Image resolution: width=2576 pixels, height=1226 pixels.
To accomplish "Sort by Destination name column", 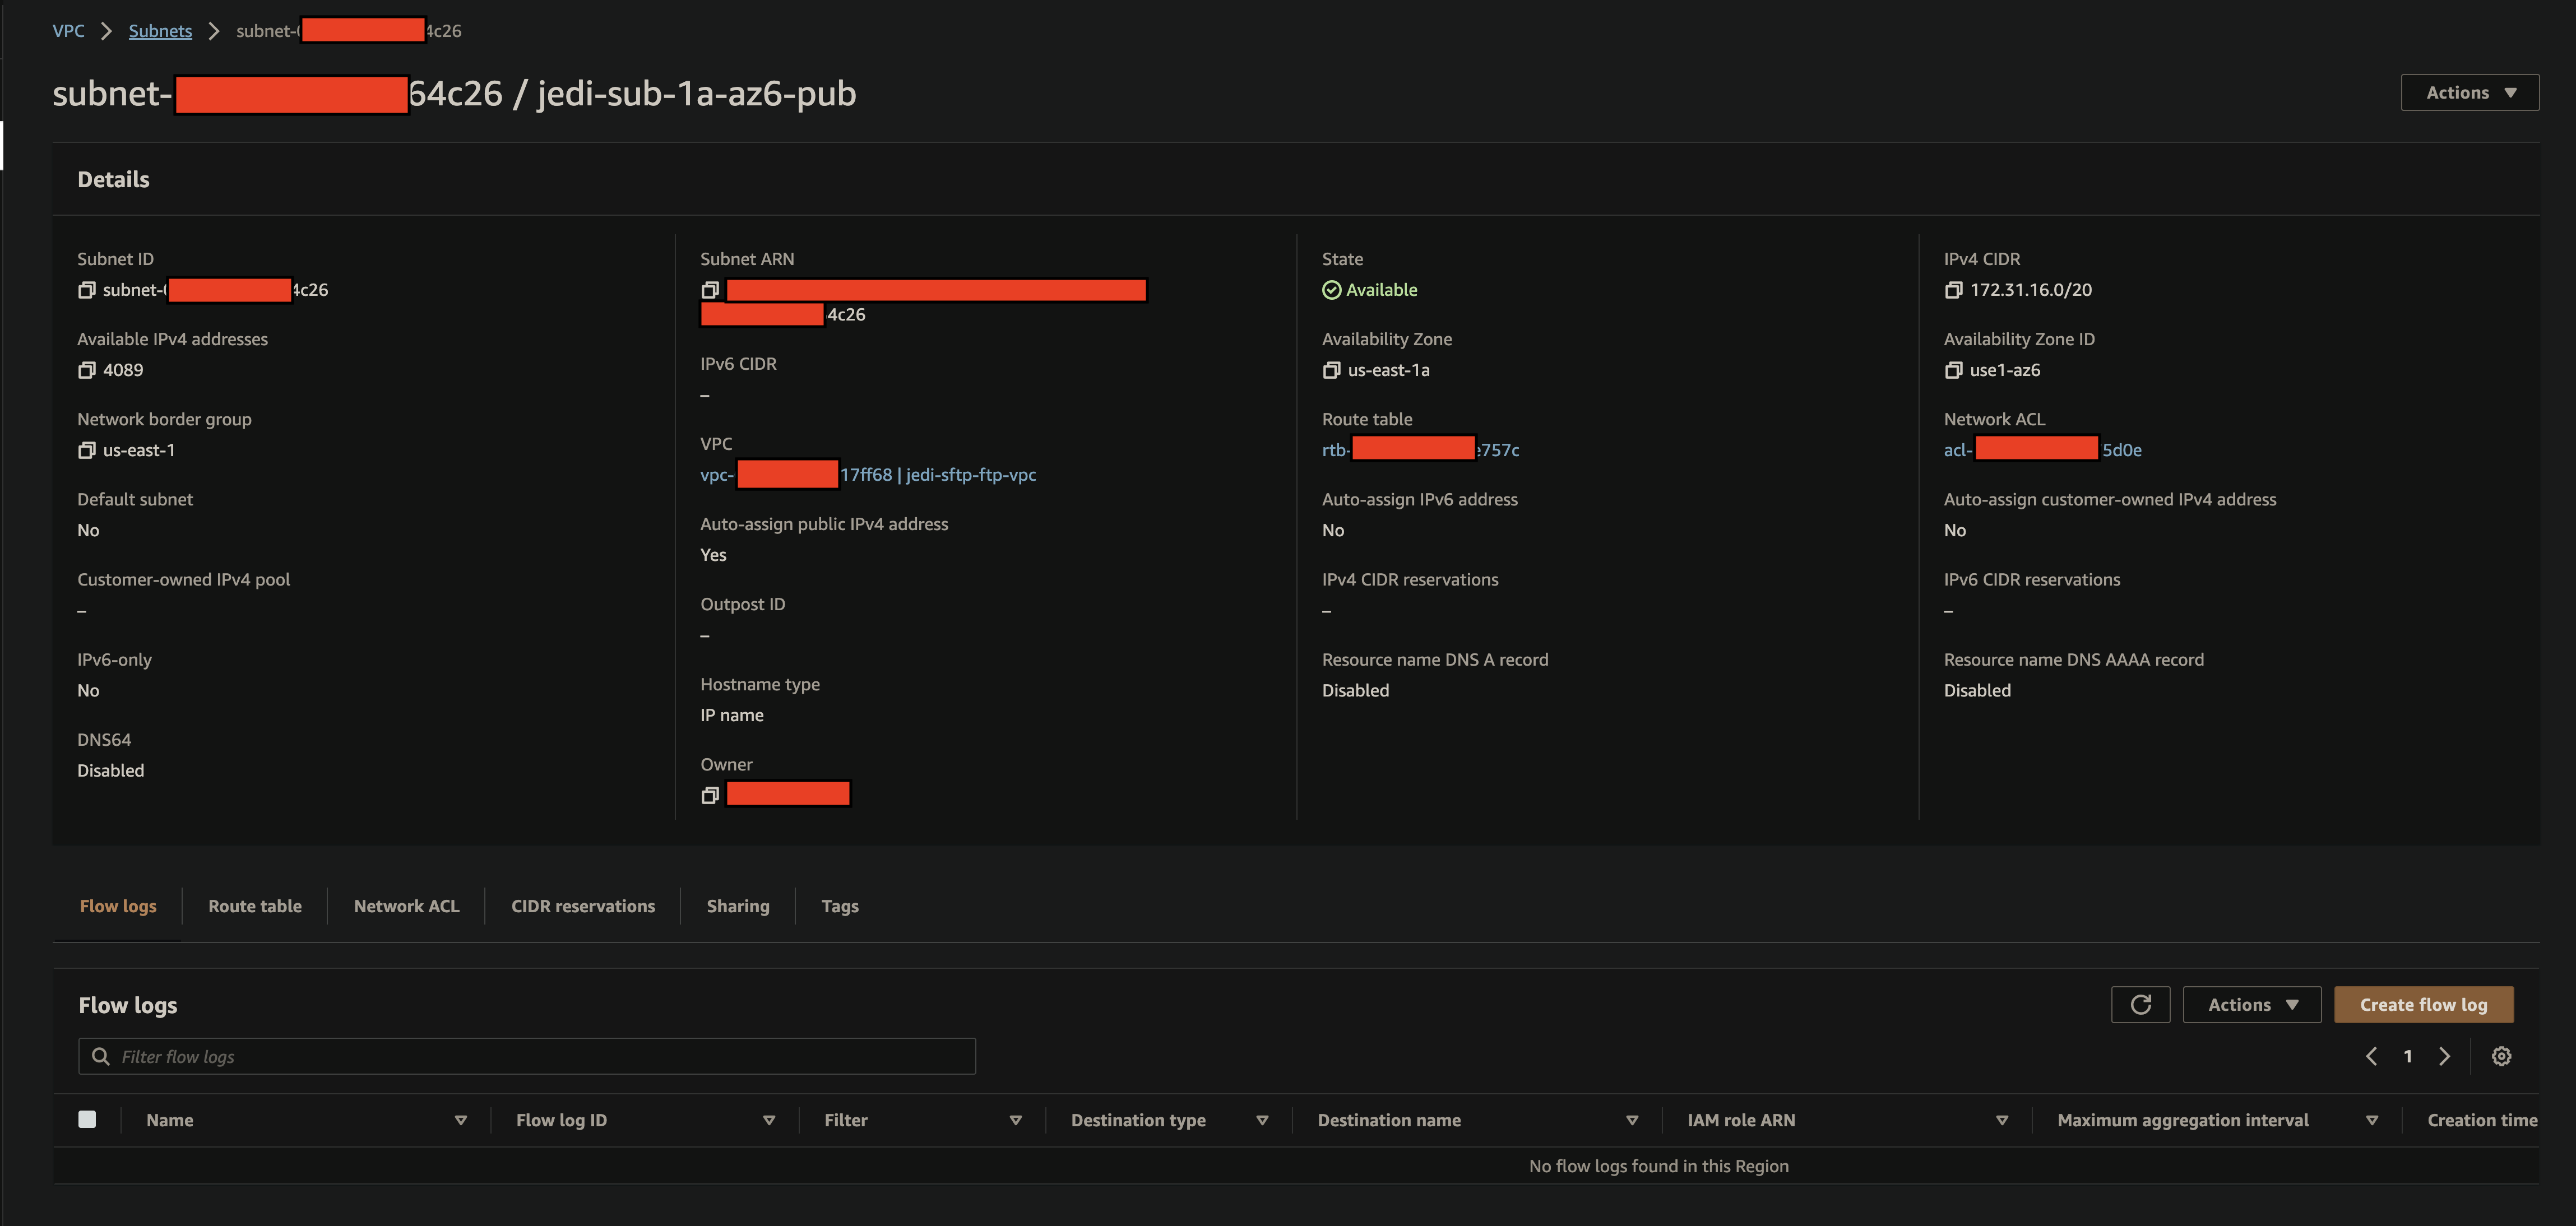I will click(x=1632, y=1120).
